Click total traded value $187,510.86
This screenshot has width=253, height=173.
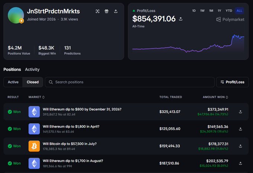click(169, 163)
